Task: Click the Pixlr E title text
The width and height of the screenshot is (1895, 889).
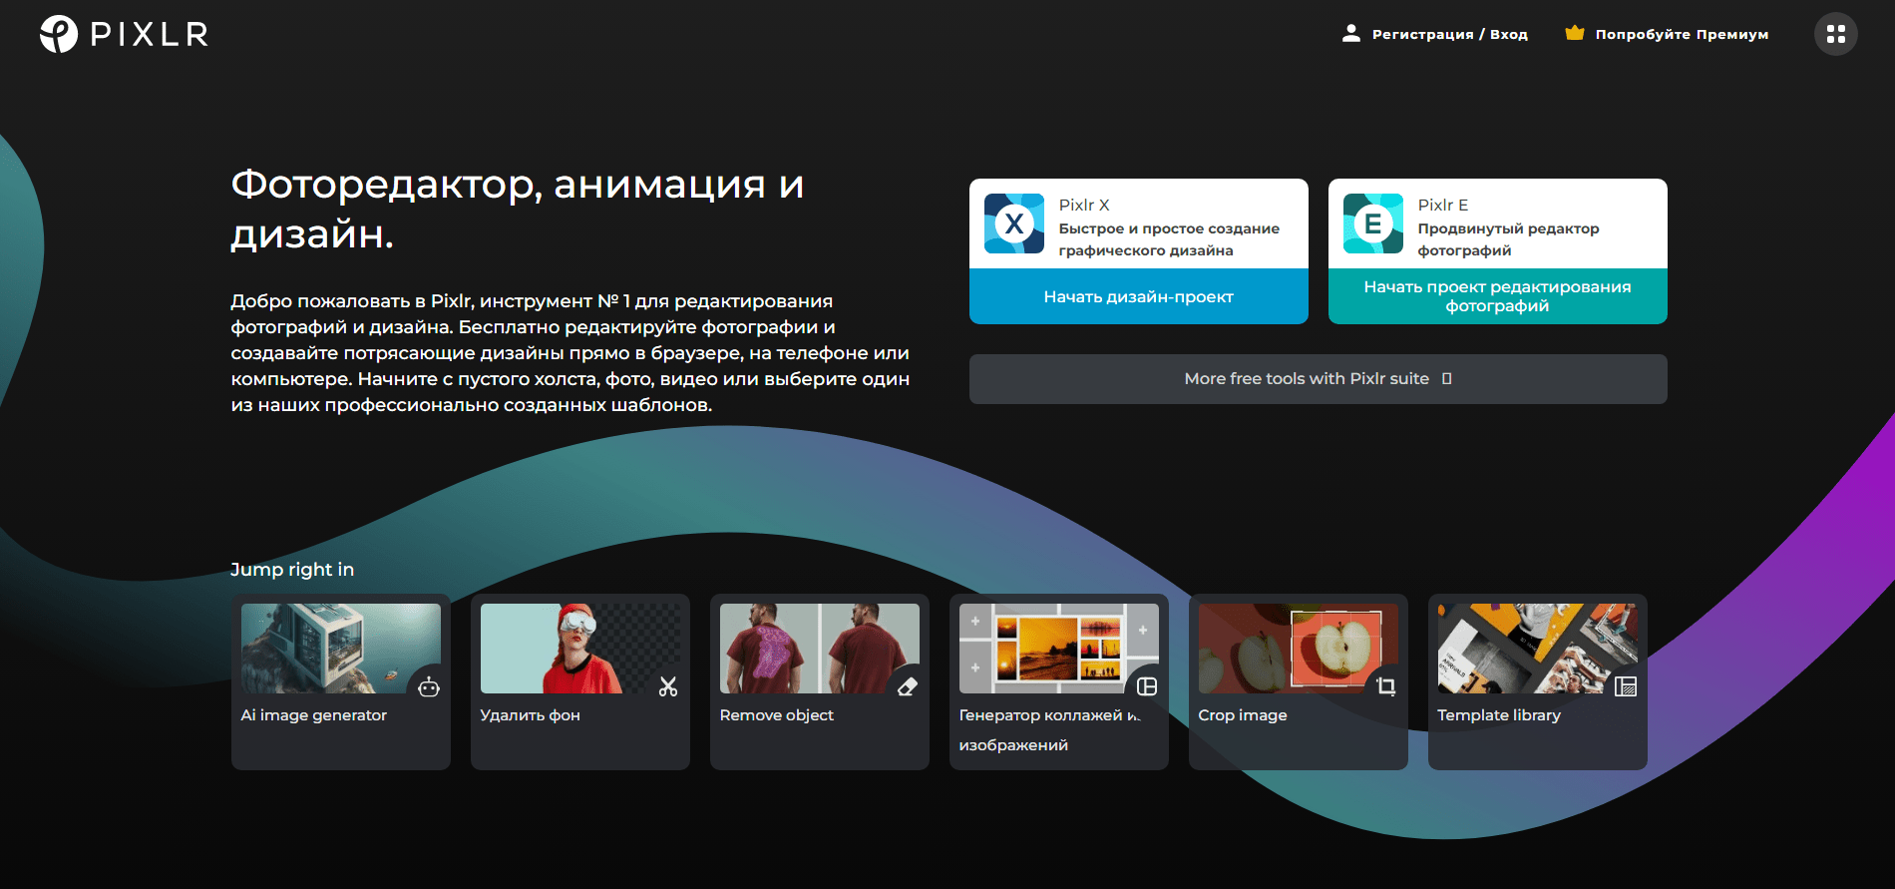Action: (x=1443, y=205)
